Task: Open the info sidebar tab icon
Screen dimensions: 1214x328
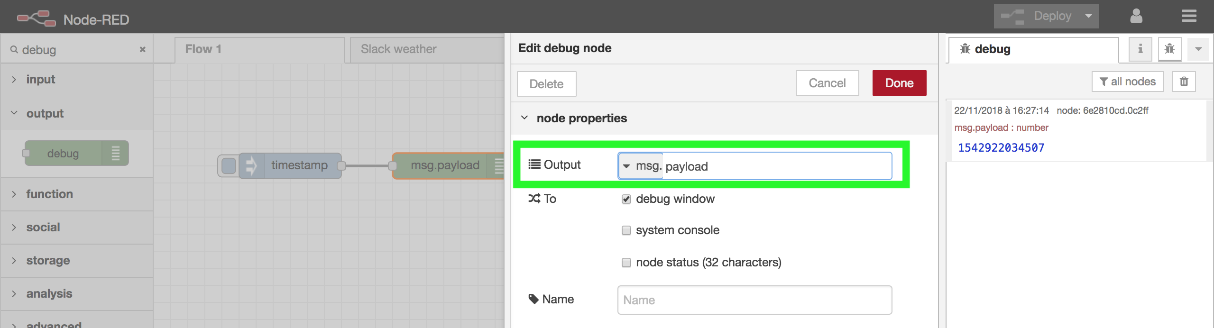Action: 1140,49
